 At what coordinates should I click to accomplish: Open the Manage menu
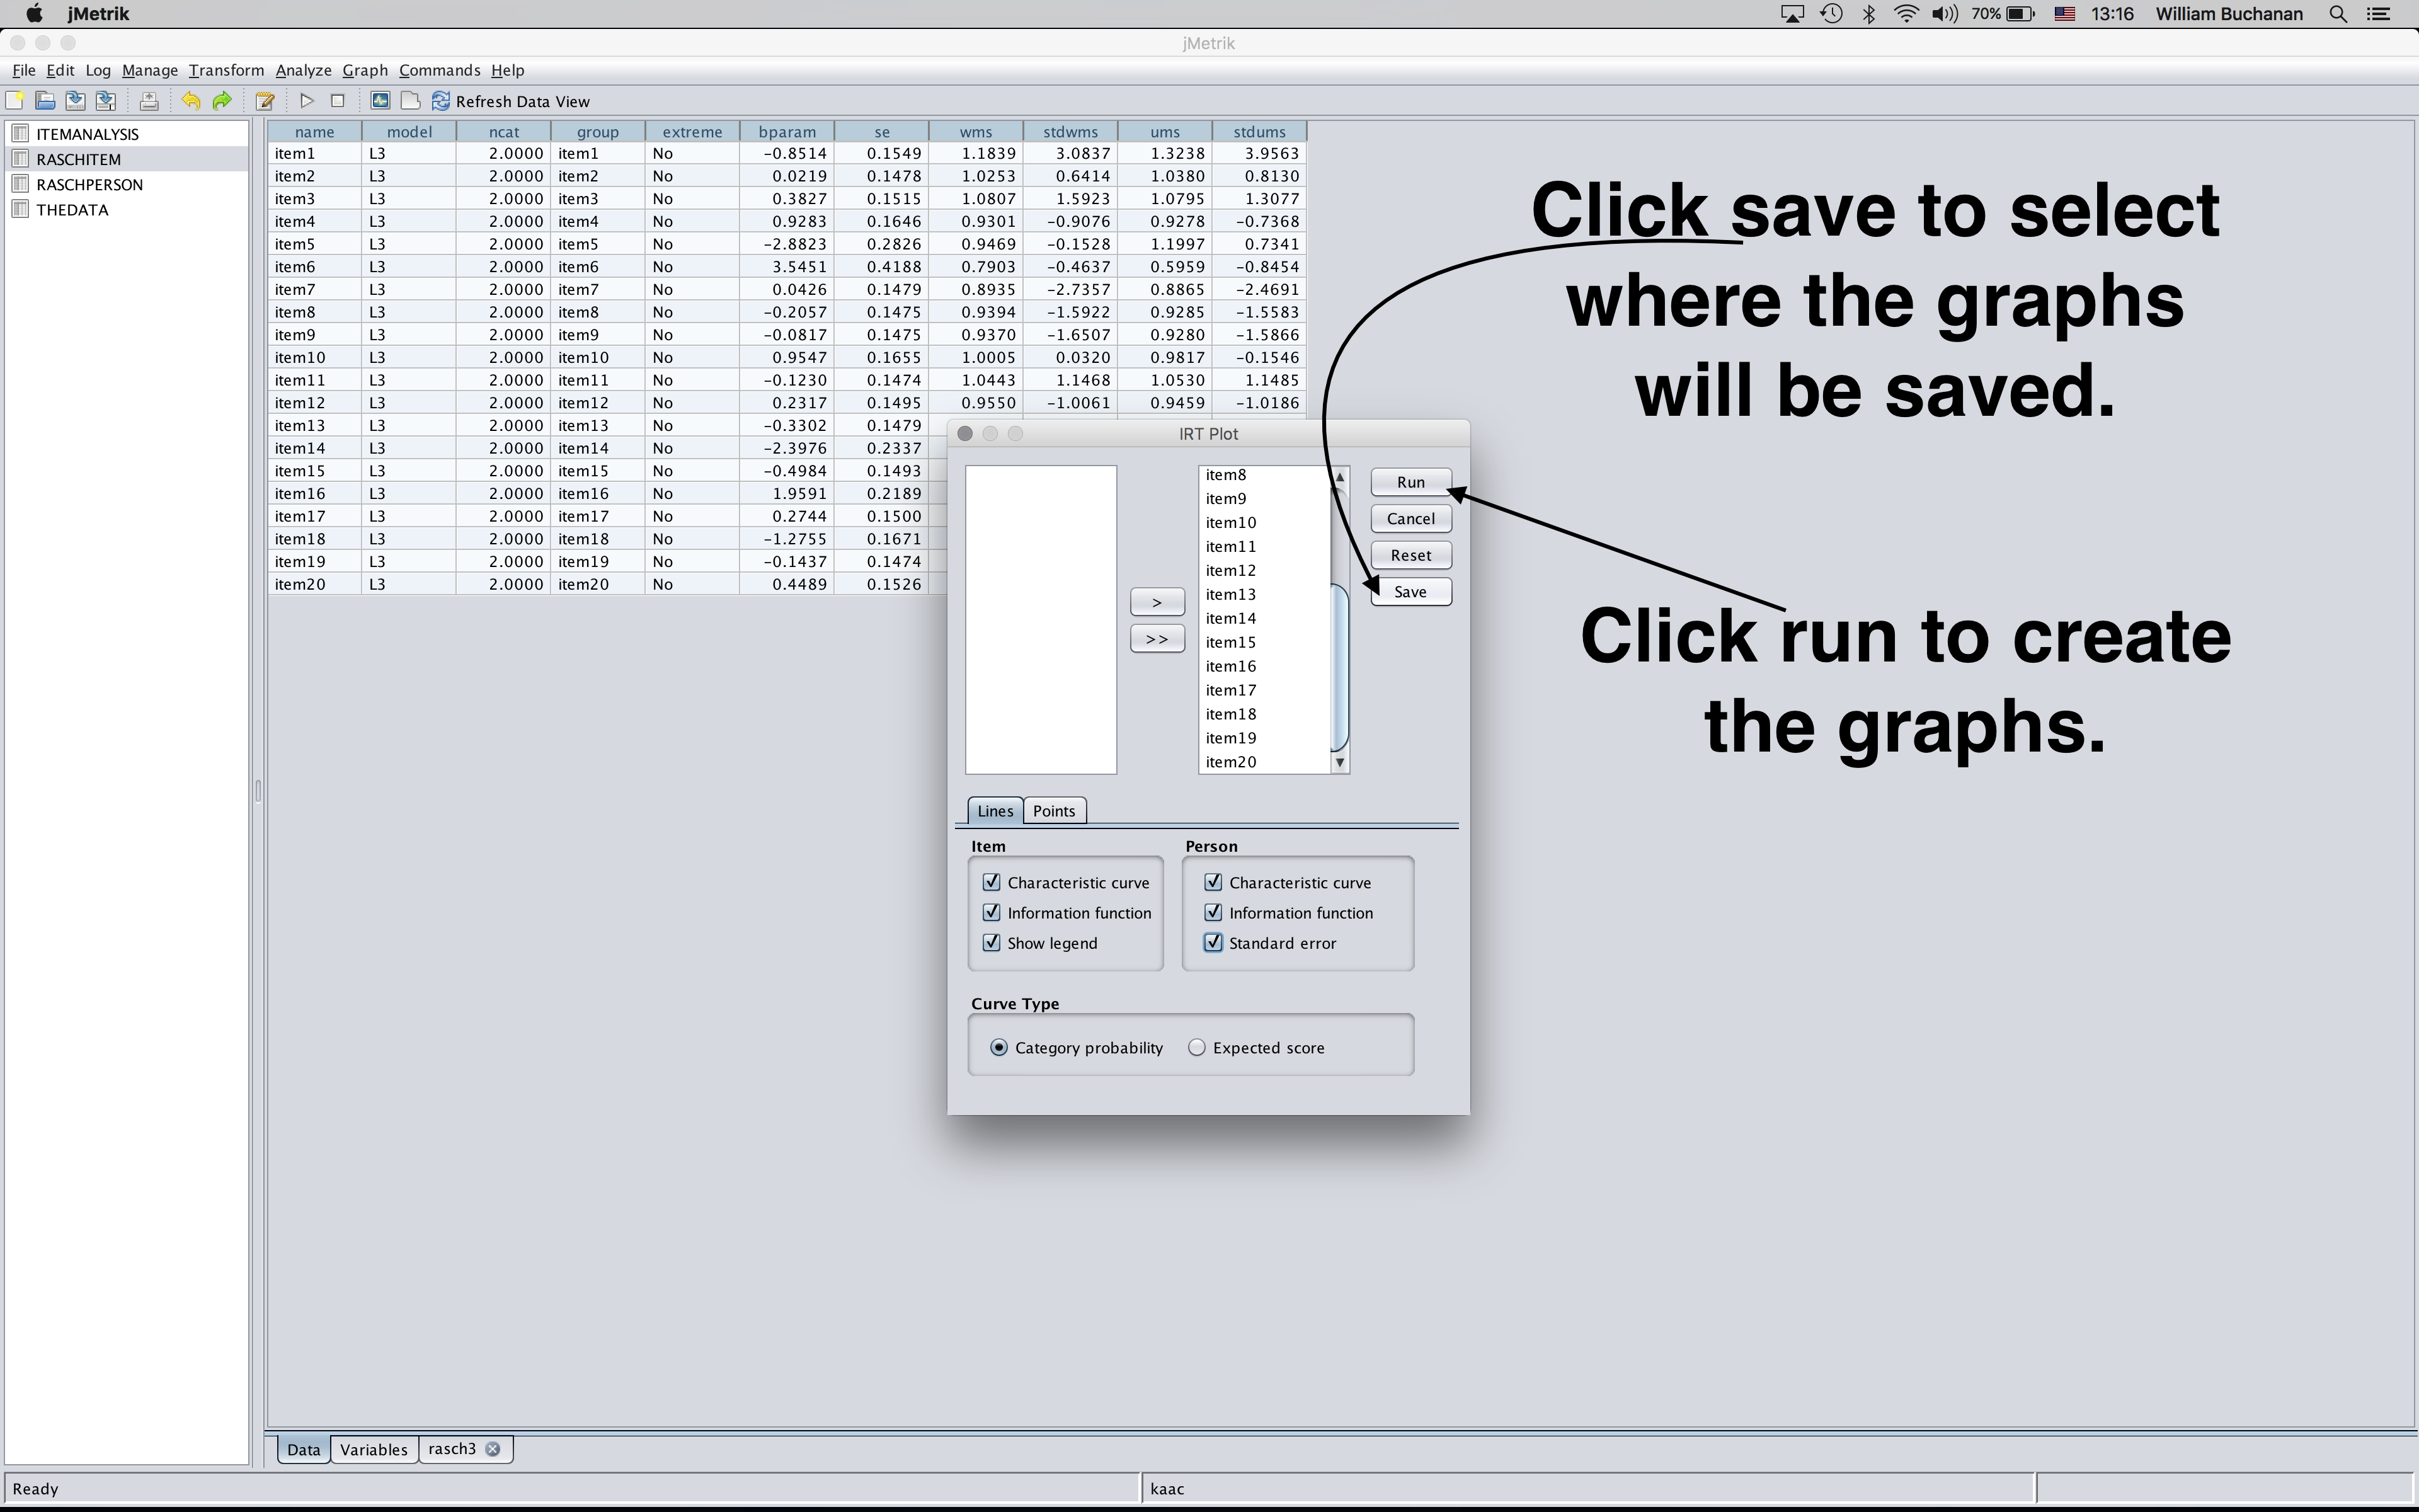click(150, 70)
